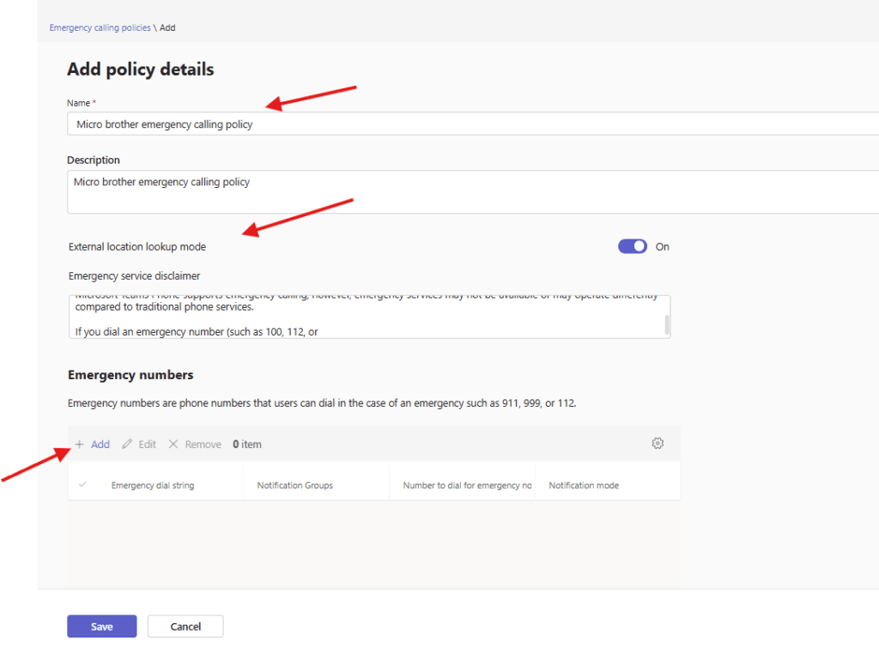This screenshot has width=879, height=653.
Task: Click the plus Add emergency number icon
Action: (79, 444)
